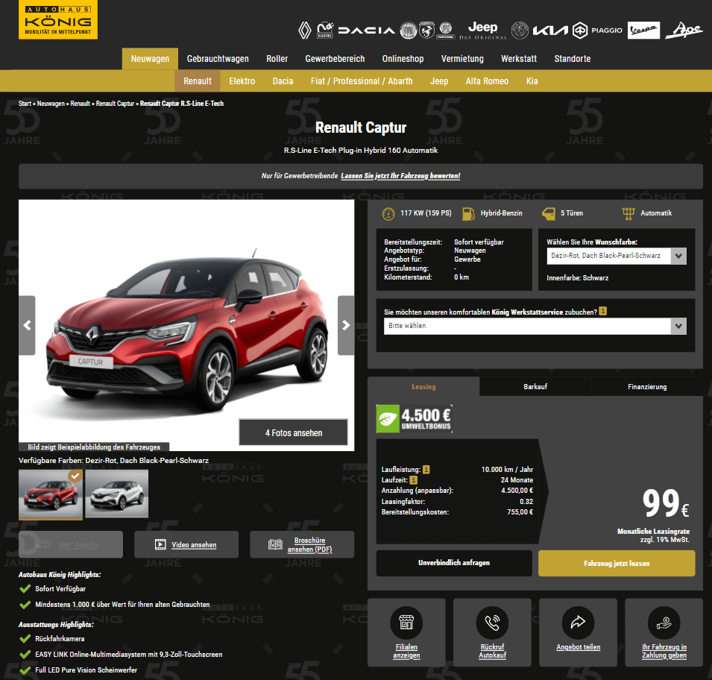The width and height of the screenshot is (712, 680).
Task: Click 'Lassen Sie jetzt Ihr Fahrzeug bewerten!' link
Action: point(400,176)
